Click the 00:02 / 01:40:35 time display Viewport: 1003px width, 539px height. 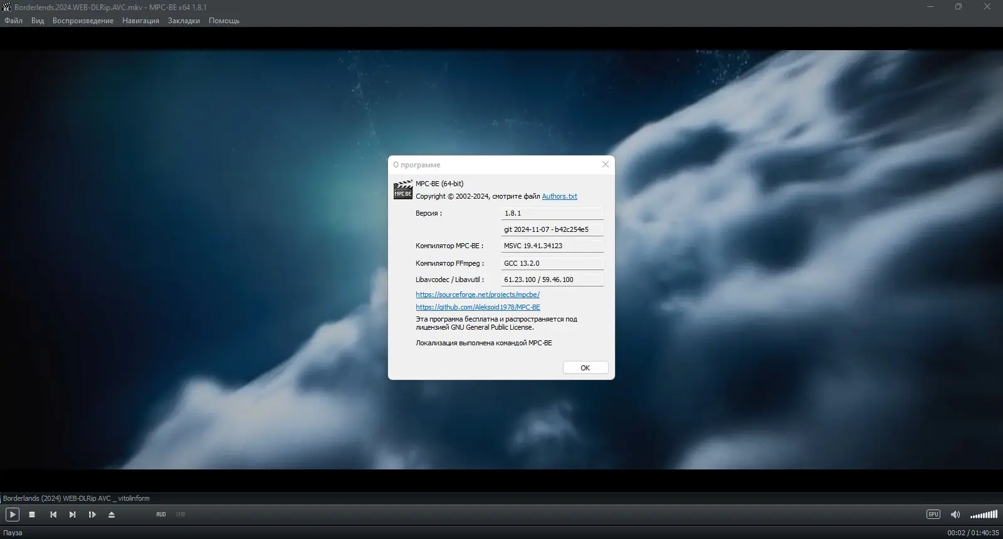point(973,533)
